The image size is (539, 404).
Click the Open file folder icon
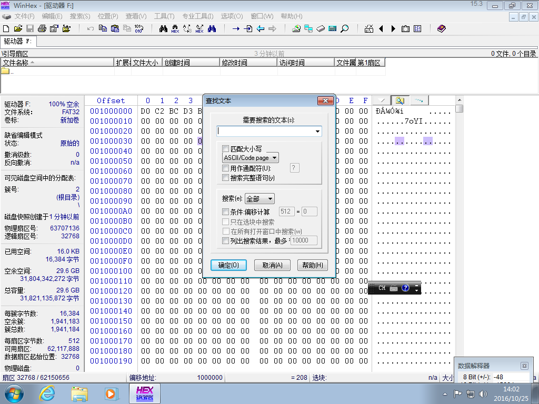(x=18, y=28)
